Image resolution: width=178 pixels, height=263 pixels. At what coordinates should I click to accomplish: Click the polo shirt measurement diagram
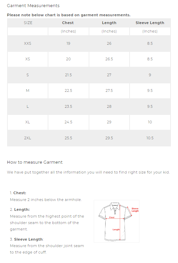coord(116,221)
